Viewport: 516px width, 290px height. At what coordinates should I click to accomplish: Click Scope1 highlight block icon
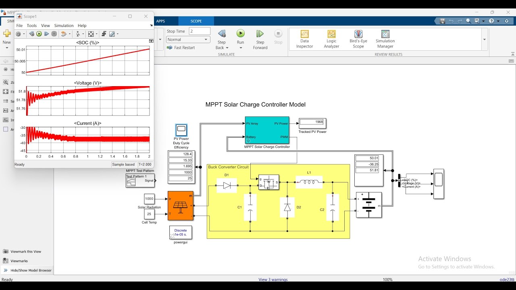[x=64, y=34]
